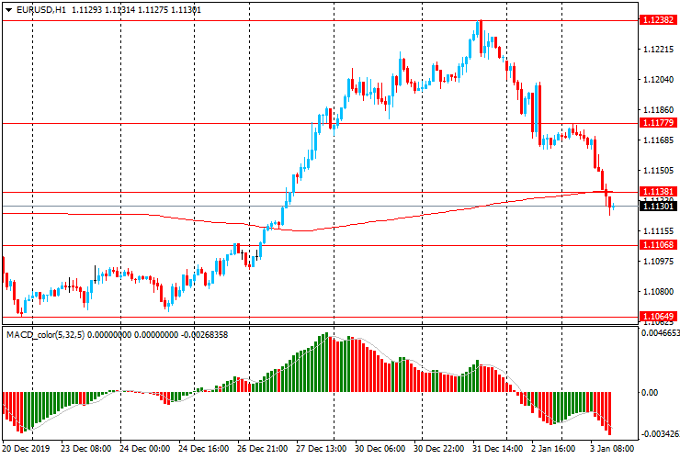Viewport: 680px width, 459px height.
Task: Click the 1.12215 price scale value
Action: point(659,50)
